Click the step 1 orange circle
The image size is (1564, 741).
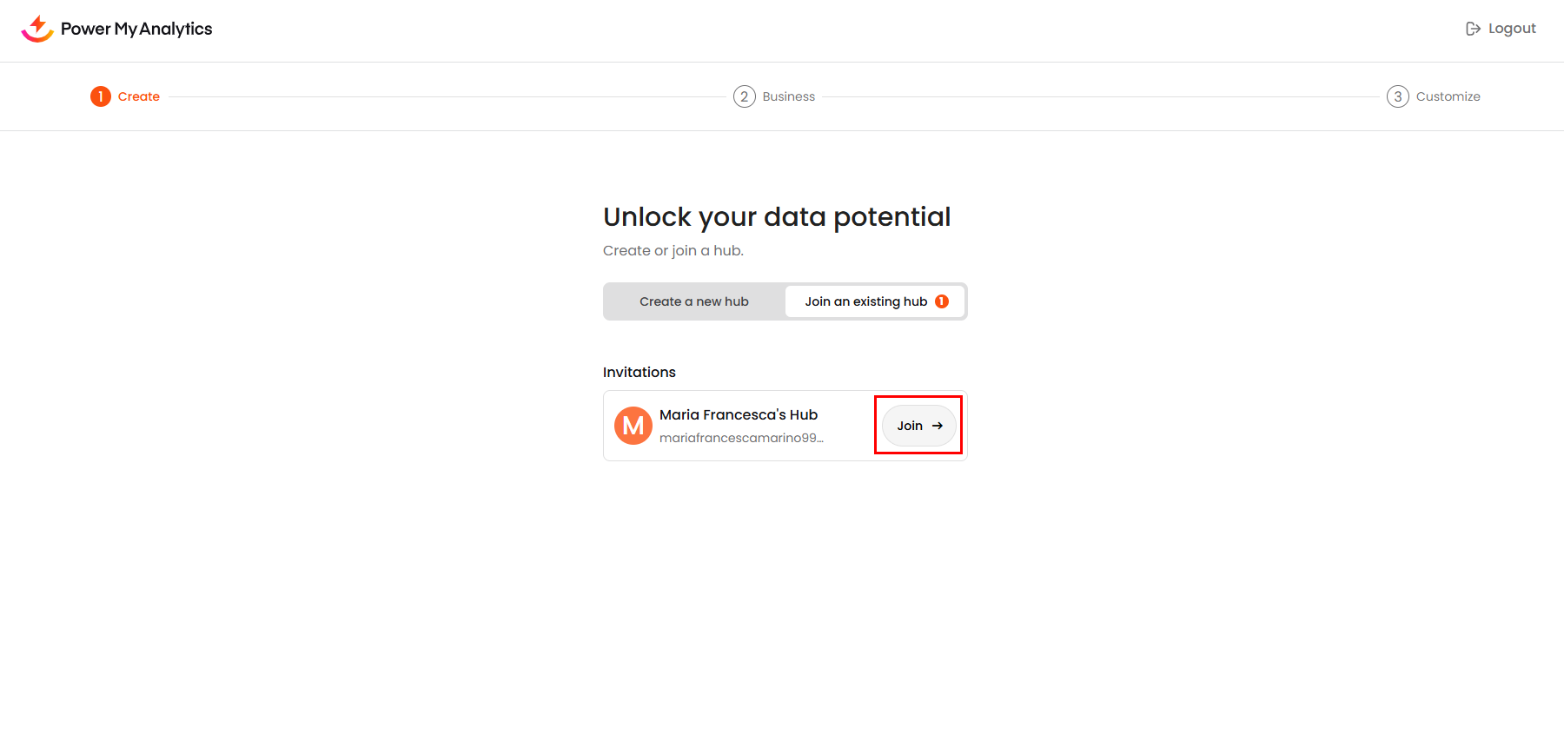(x=101, y=96)
